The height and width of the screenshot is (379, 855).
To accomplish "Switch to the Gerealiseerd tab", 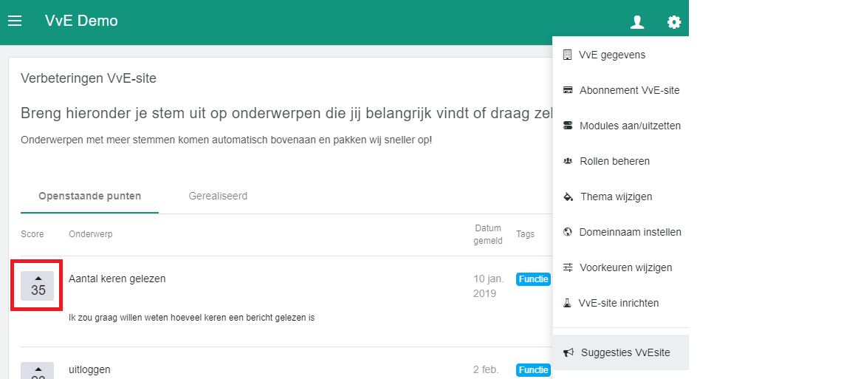I will pos(217,197).
